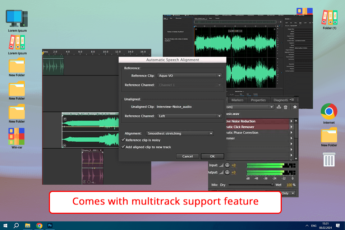345x230 pixels.
Task: Click the Input level meter icon
Action: 221,165
